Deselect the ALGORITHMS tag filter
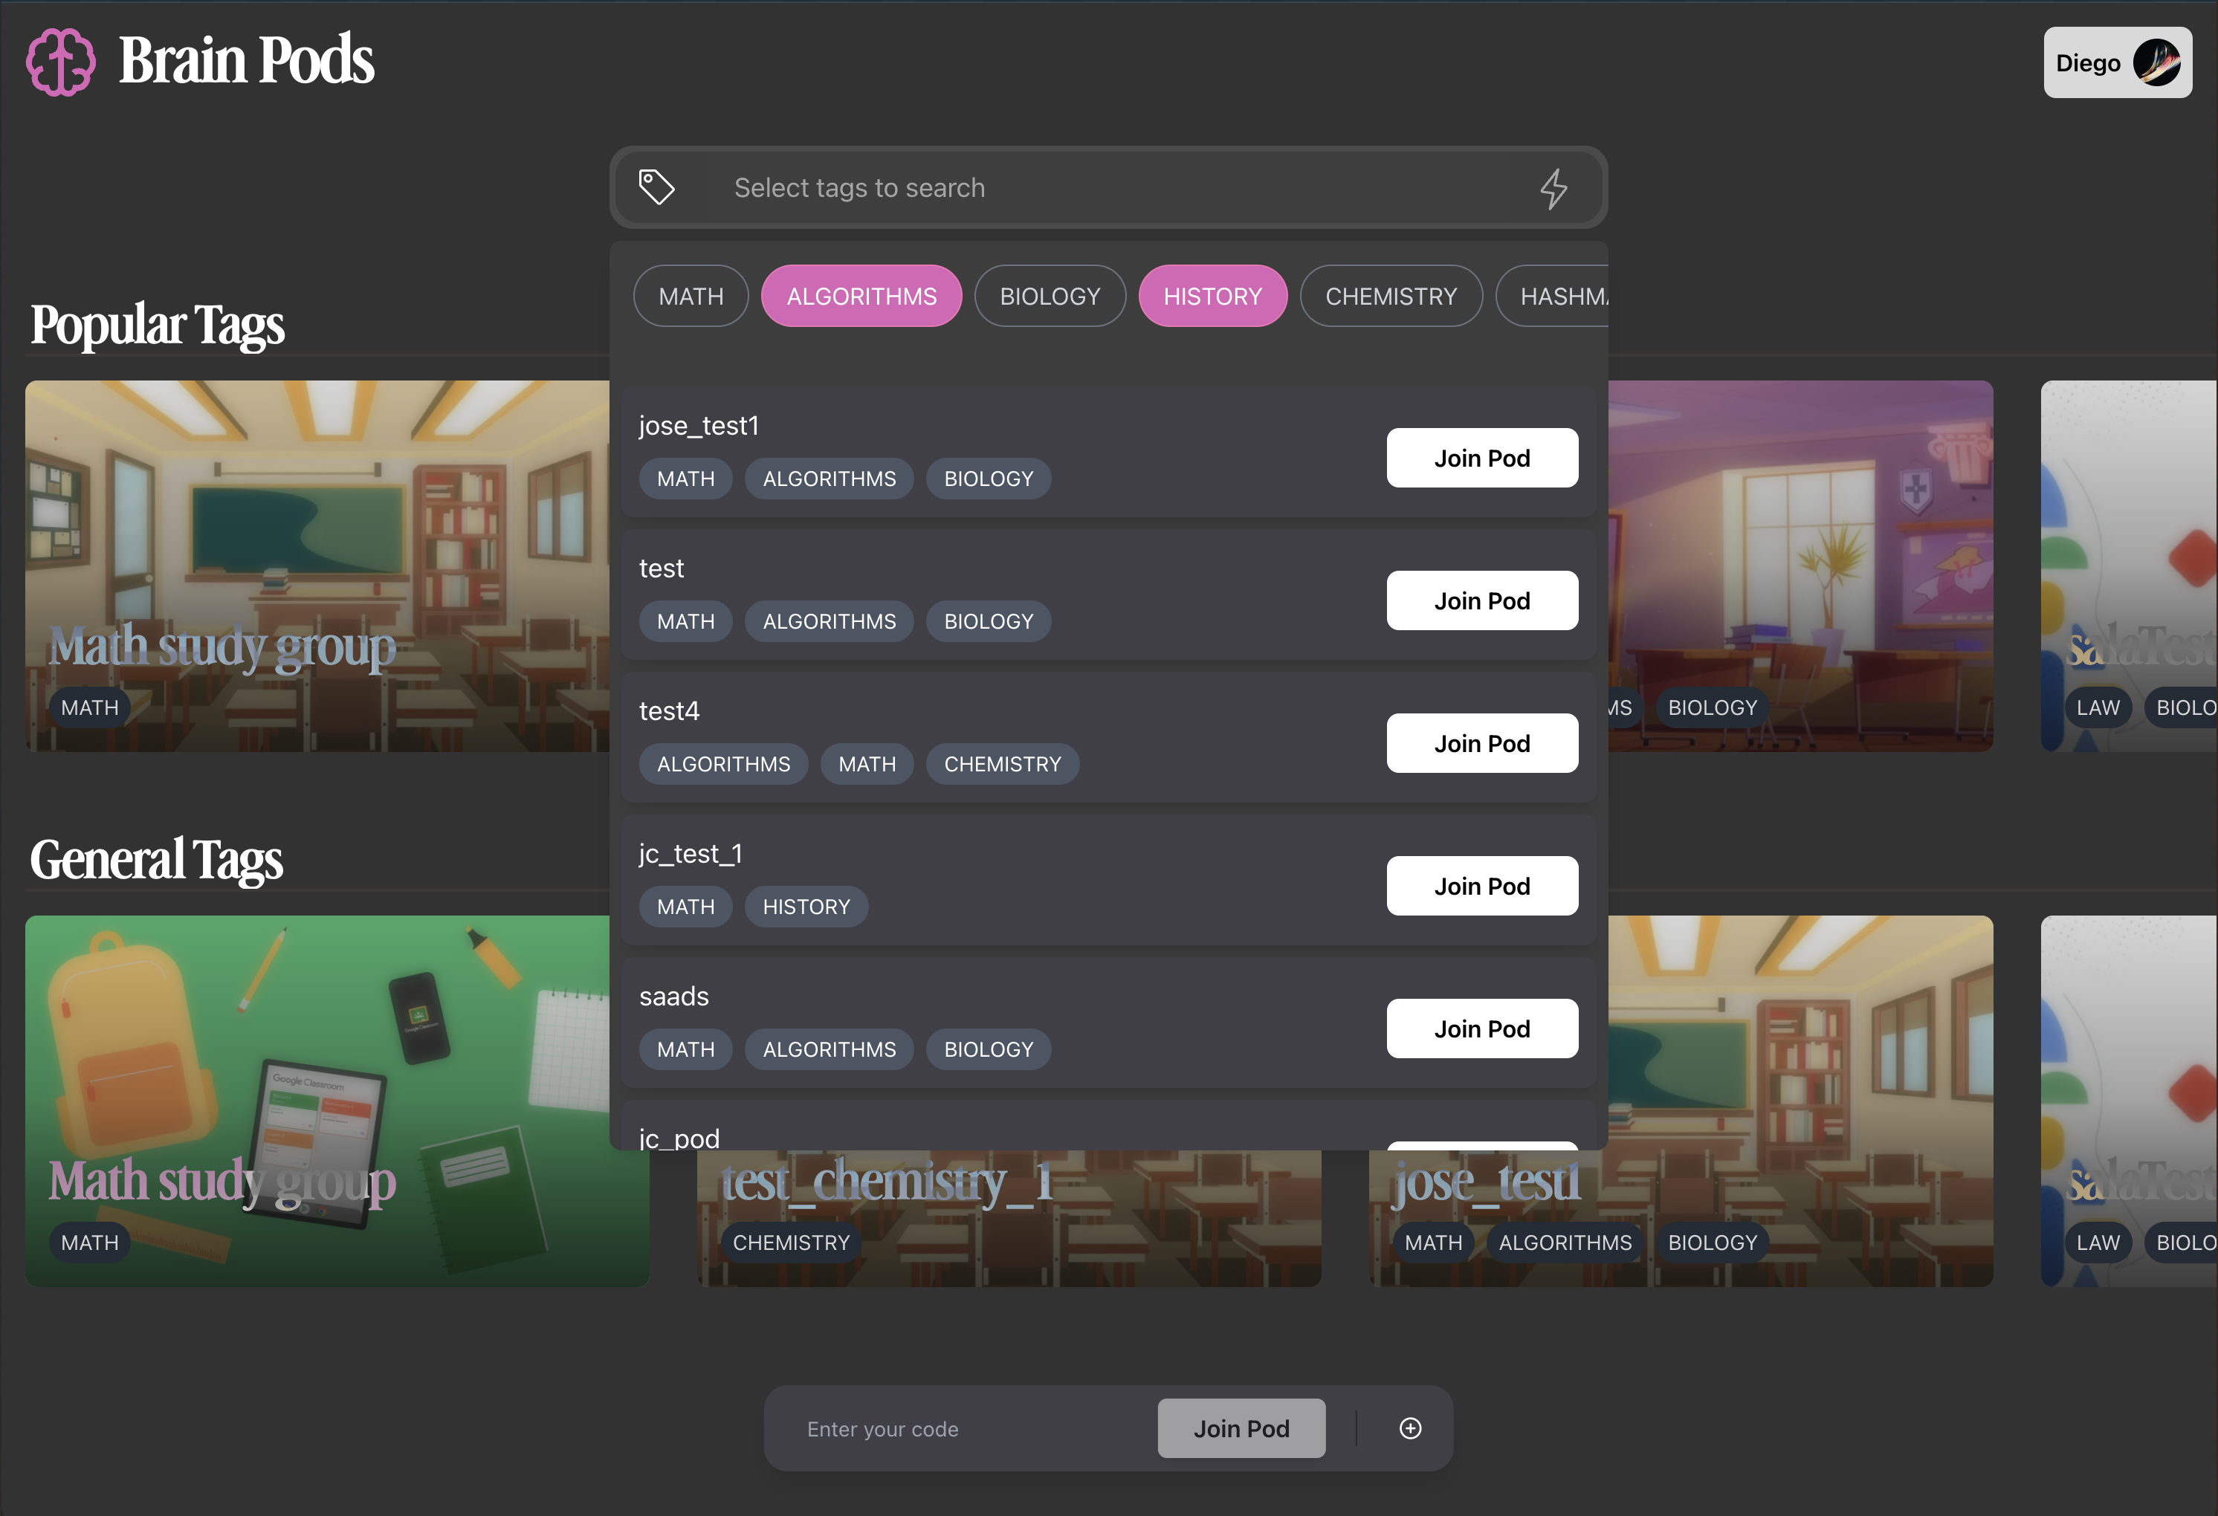Image resolution: width=2218 pixels, height=1516 pixels. click(861, 297)
